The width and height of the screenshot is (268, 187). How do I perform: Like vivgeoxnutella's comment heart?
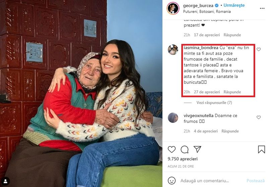pos(259,117)
